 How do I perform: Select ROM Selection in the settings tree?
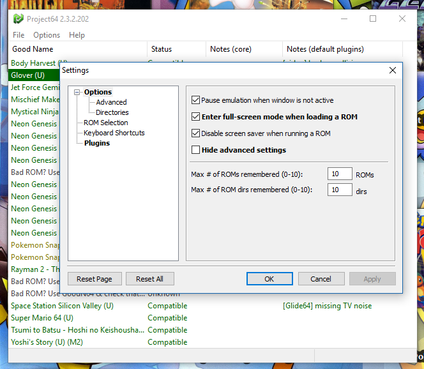coord(106,123)
